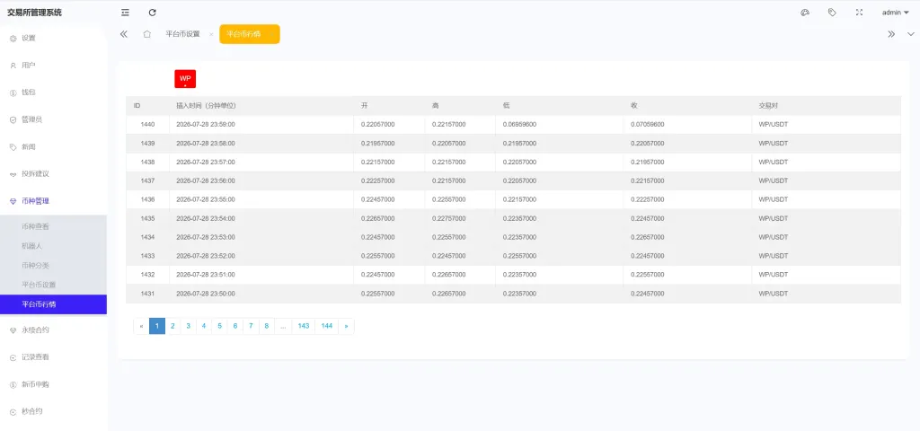Click the 交易所管理系统 title
920x431 pixels.
[34, 13]
